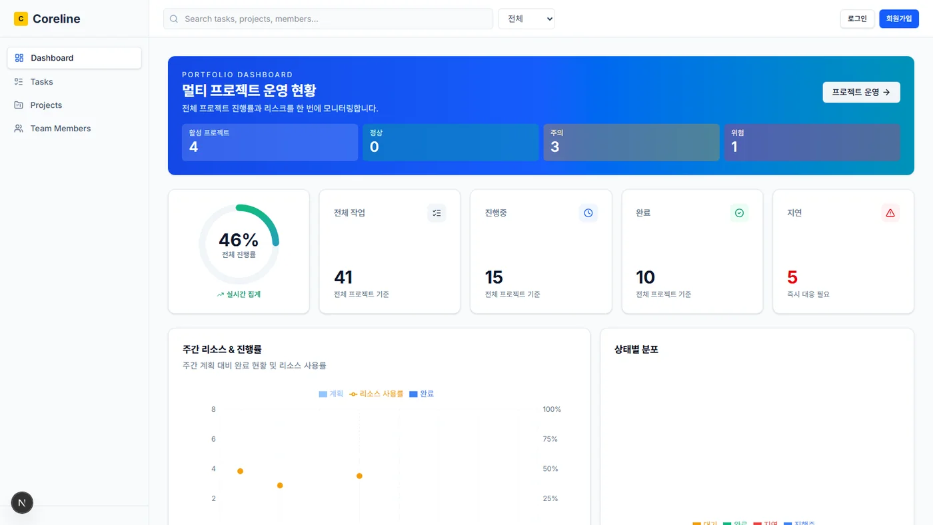Click the Dashboard grid icon in sidebar

19,58
